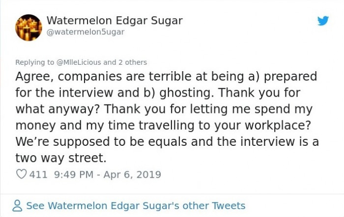Click the person silhouette icon at bottom

click(x=17, y=206)
